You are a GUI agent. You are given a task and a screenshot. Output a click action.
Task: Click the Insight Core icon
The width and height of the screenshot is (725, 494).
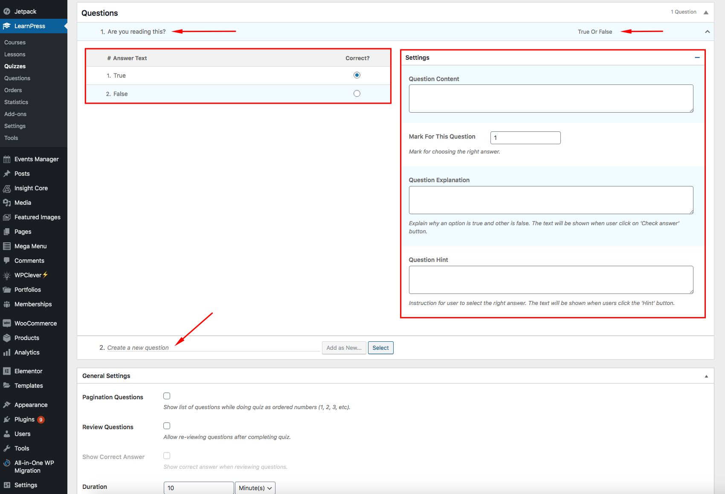click(7, 188)
